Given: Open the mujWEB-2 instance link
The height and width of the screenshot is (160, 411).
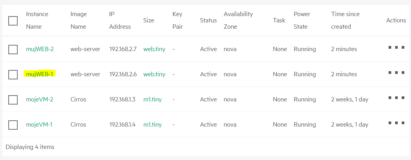Looking at the screenshot, I should pyautogui.click(x=40, y=49).
